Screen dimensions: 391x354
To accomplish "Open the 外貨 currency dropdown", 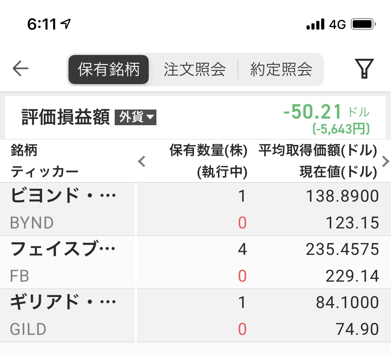I will (136, 117).
